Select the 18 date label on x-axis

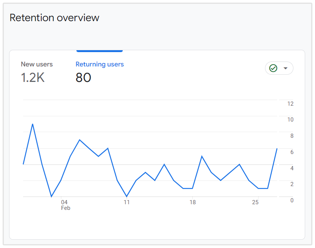point(193,202)
